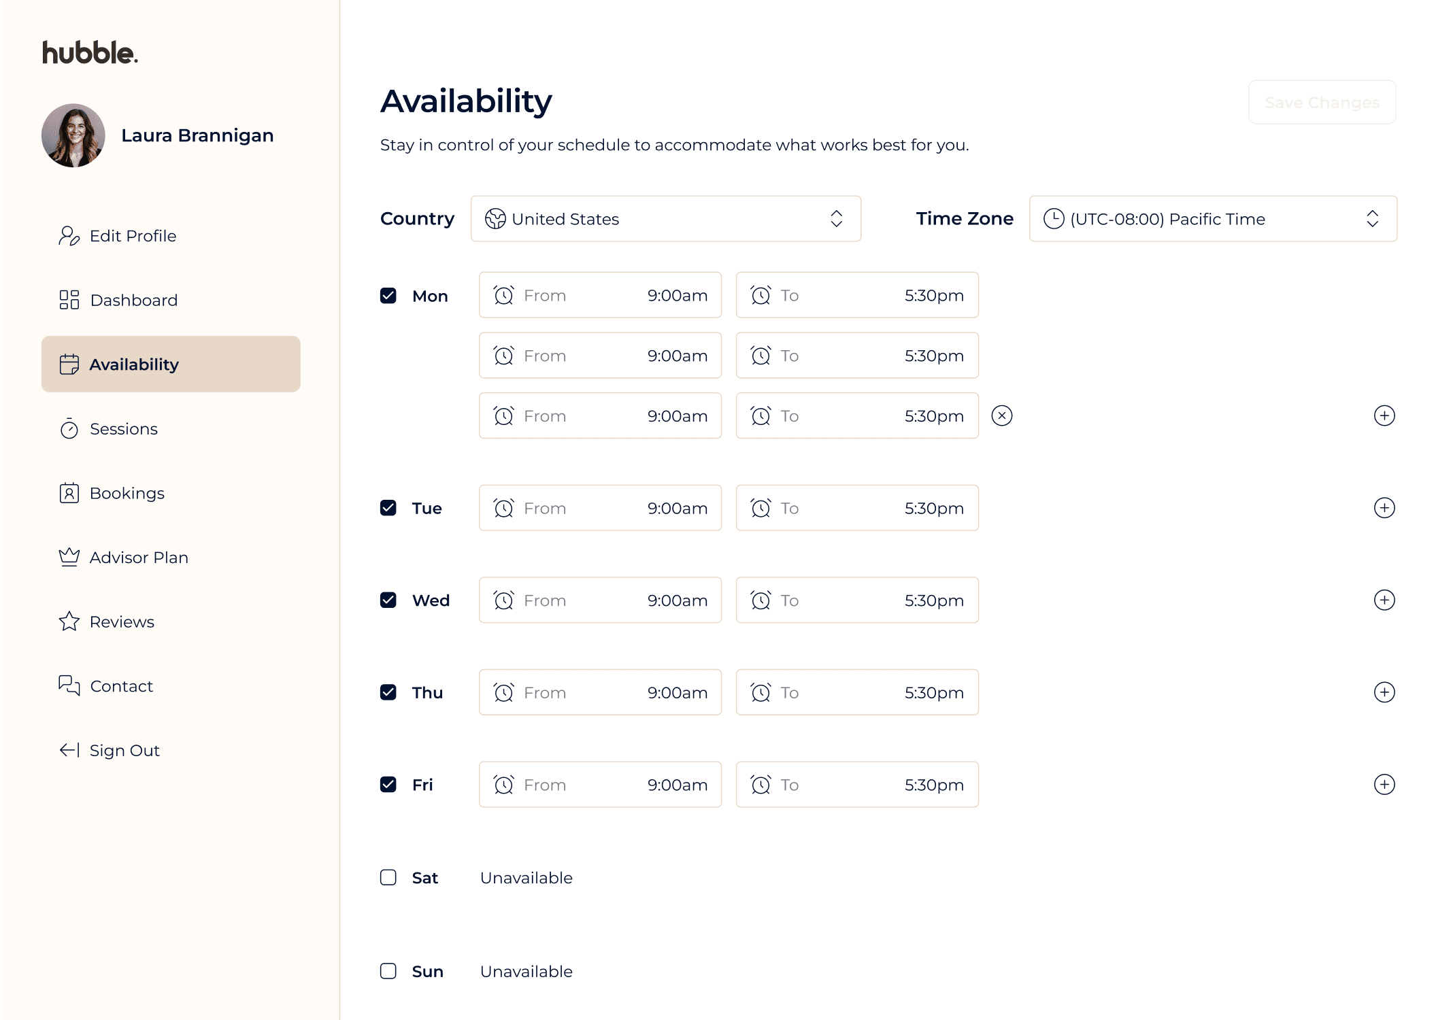Click the Save Changes button
This screenshot has height=1020, width=1436.
click(1322, 103)
